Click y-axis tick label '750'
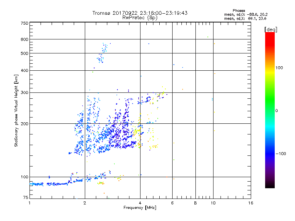The image size is (295, 221). click(24, 23)
